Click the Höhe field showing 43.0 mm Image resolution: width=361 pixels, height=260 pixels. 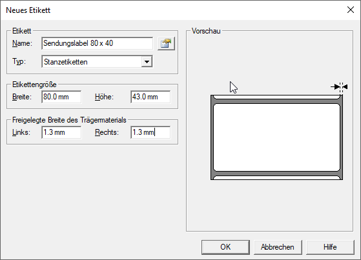click(150, 97)
